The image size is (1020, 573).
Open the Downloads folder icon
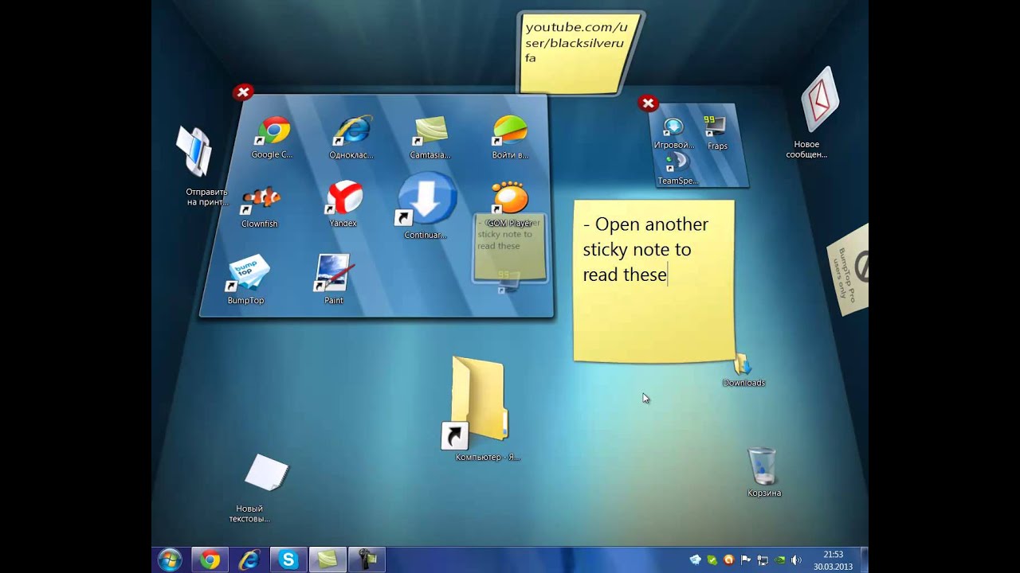743,365
